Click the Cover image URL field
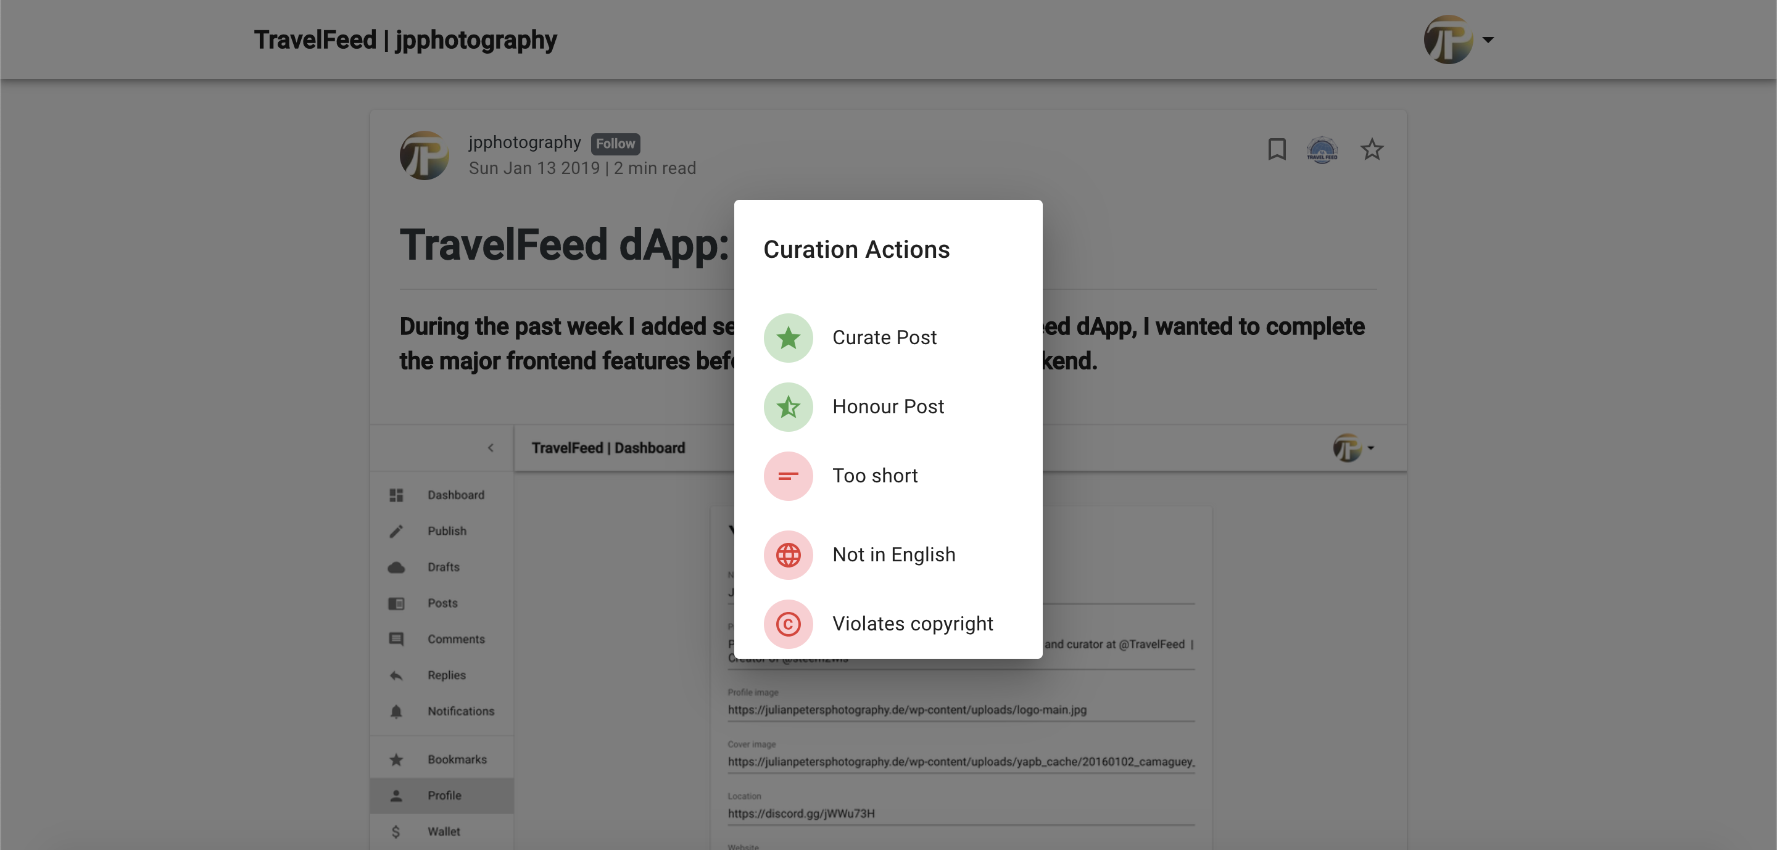The height and width of the screenshot is (850, 1777). point(960,762)
